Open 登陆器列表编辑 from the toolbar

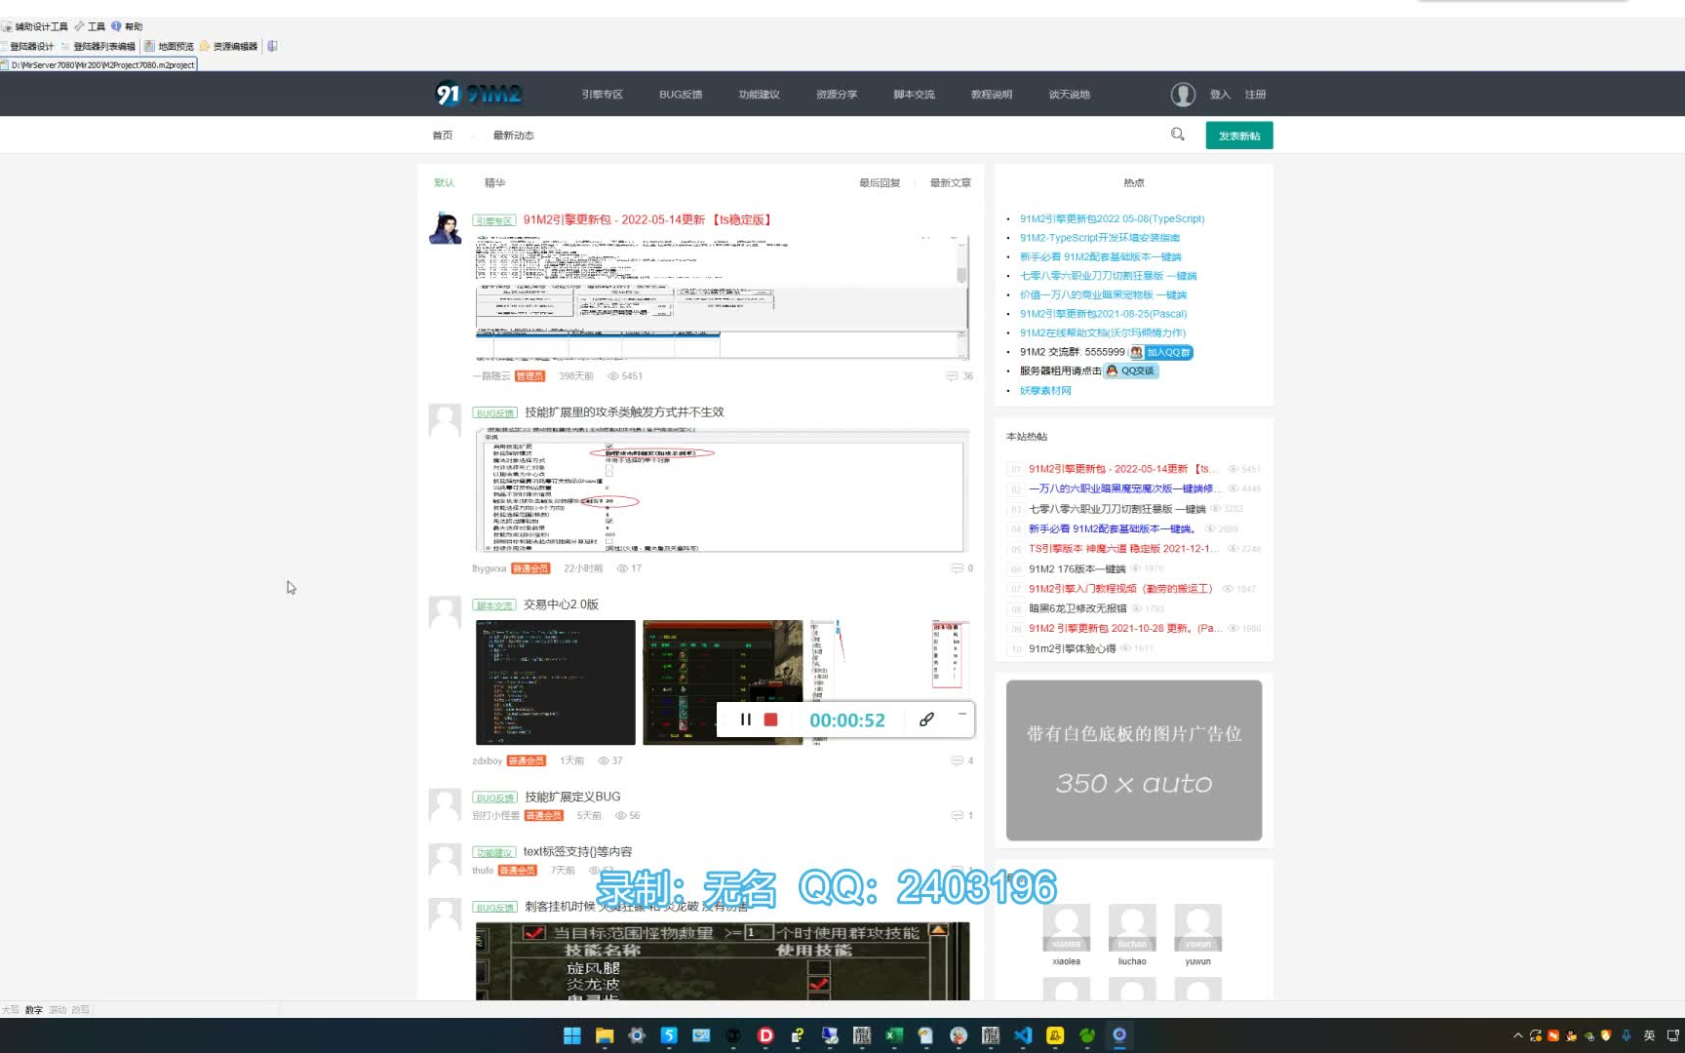coord(98,46)
